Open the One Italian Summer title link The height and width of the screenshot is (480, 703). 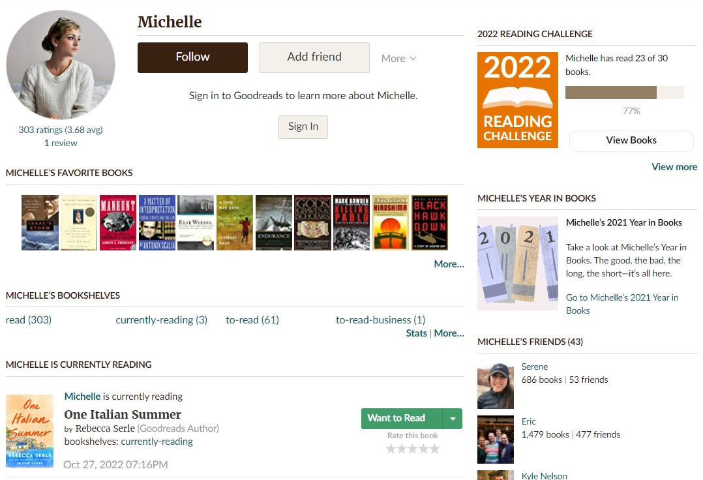pyautogui.click(x=123, y=415)
